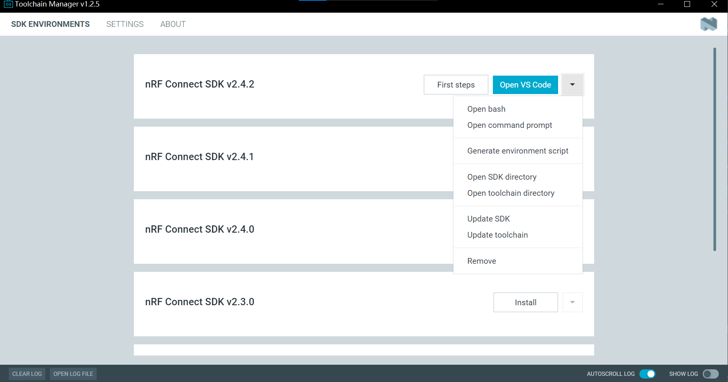Click the Nordic Semiconductor logo icon

click(x=708, y=24)
